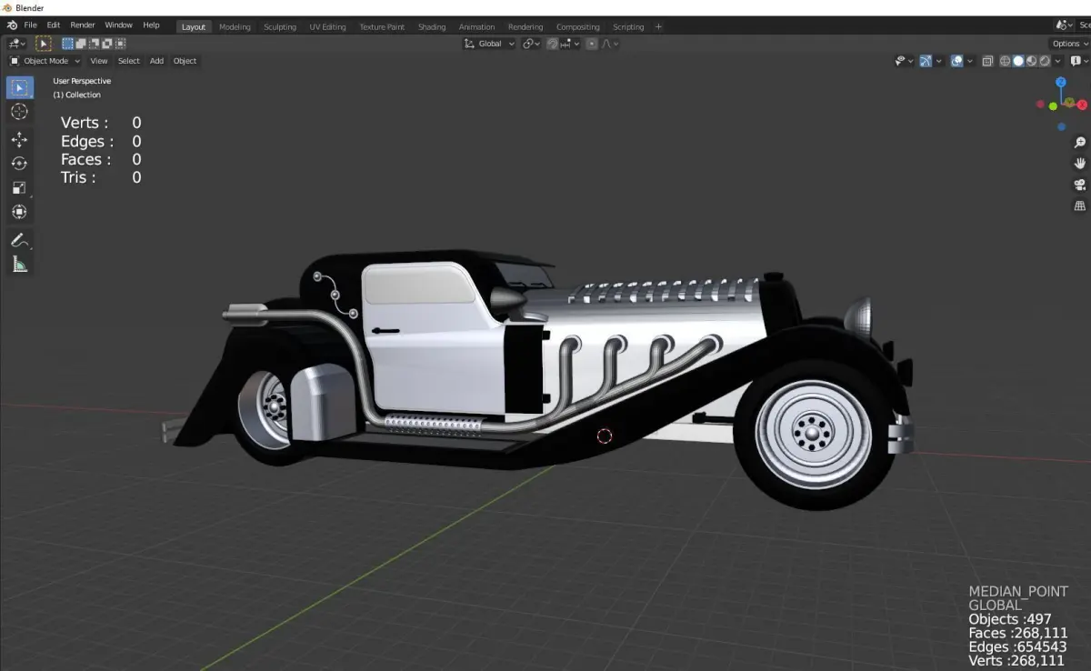Open Global transform orientation dropdown
The image size is (1091, 671).
(489, 44)
